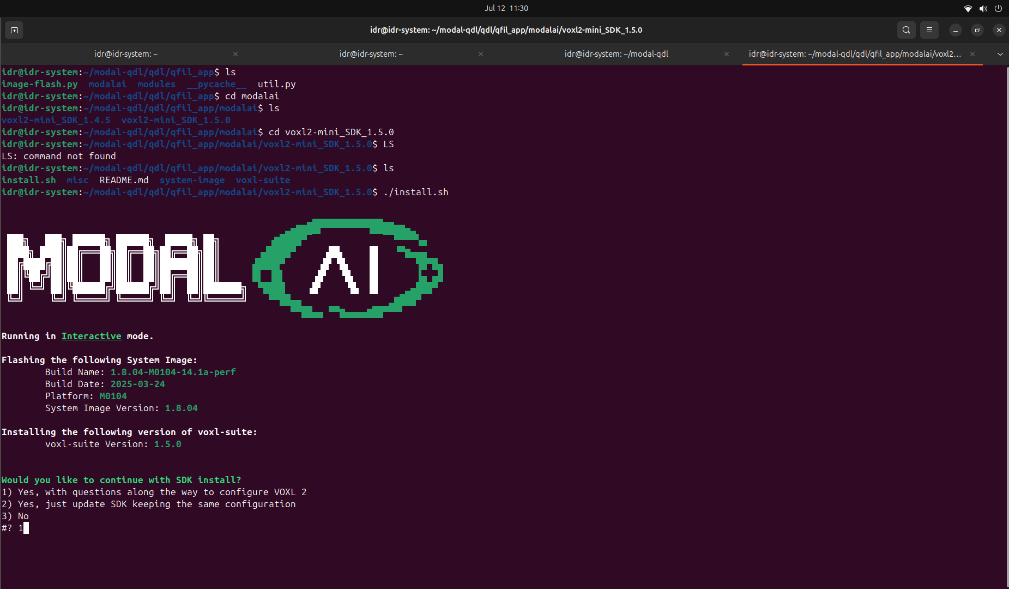Screen dimensions: 1009x589
Task: Click the ./install.sh command text
Action: point(416,192)
